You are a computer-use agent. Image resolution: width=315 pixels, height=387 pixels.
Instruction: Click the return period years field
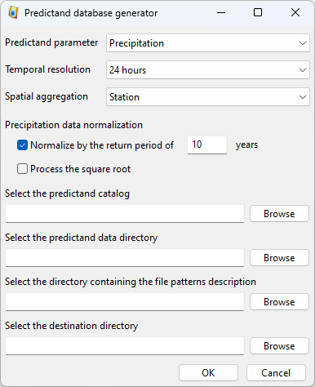tap(207, 145)
